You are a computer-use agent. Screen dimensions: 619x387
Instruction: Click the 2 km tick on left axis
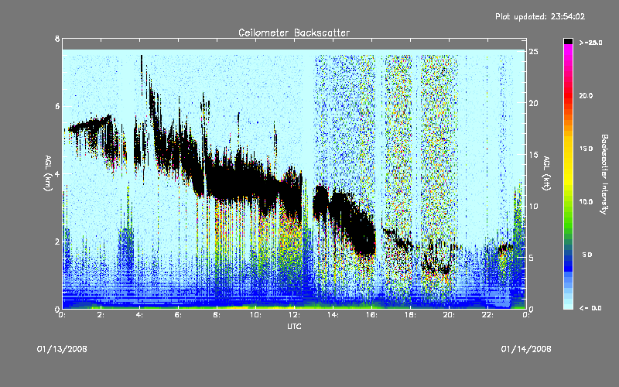[x=57, y=241]
